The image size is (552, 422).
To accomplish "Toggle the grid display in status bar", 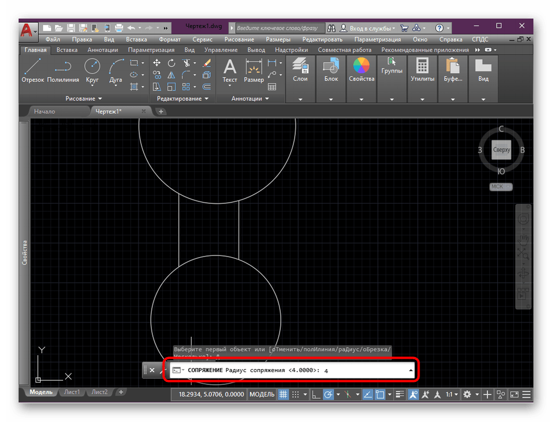I will [x=284, y=395].
